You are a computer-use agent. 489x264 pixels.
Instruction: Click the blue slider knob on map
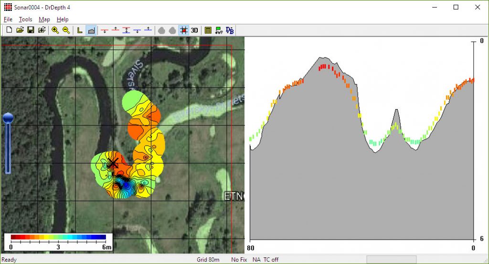coord(8,119)
